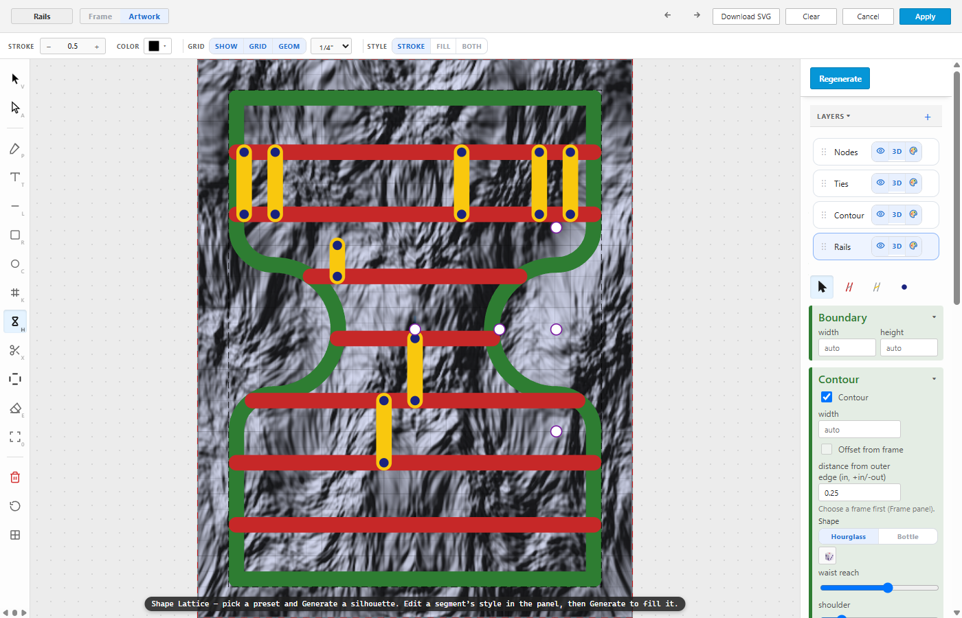Randomize shape with the dice icon
The width and height of the screenshot is (962, 618).
click(x=828, y=556)
